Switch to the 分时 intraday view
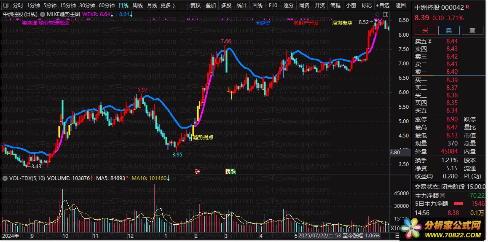Image resolution: width=488 pixels, height=242 pixels. coord(18,5)
